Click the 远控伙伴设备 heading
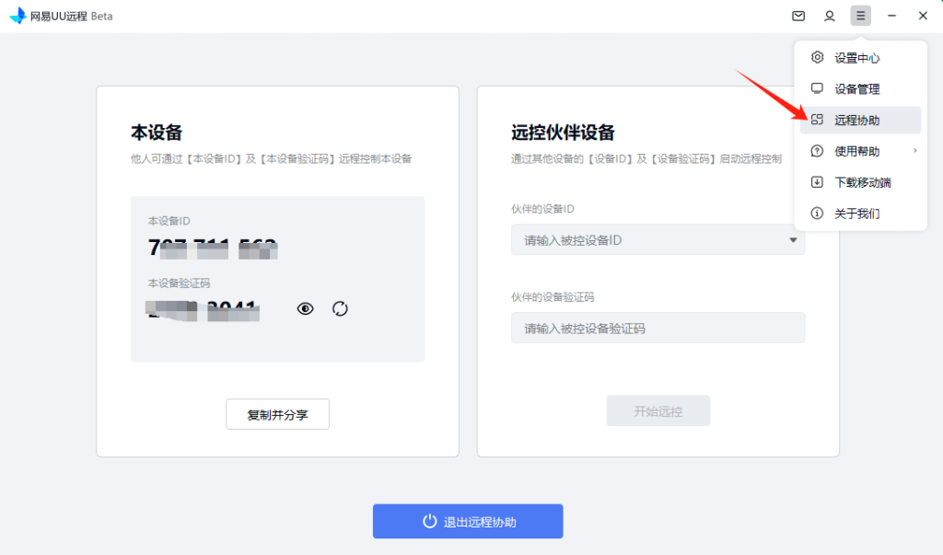This screenshot has height=555, width=943. pos(563,133)
